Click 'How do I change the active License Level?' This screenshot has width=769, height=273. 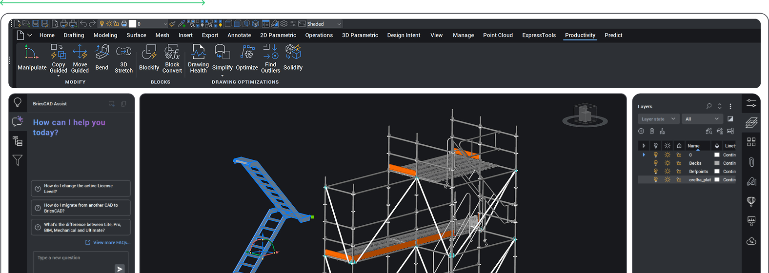(81, 189)
